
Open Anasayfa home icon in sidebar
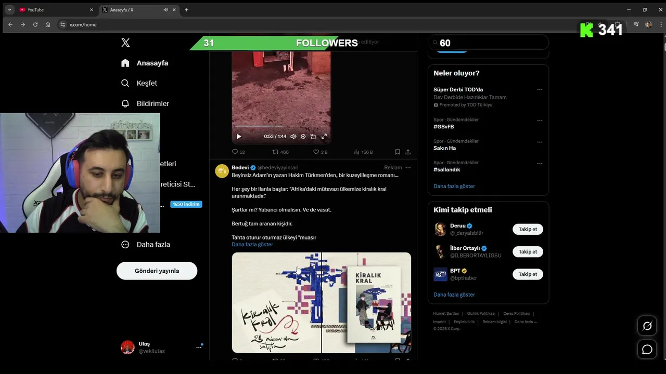tap(125, 63)
